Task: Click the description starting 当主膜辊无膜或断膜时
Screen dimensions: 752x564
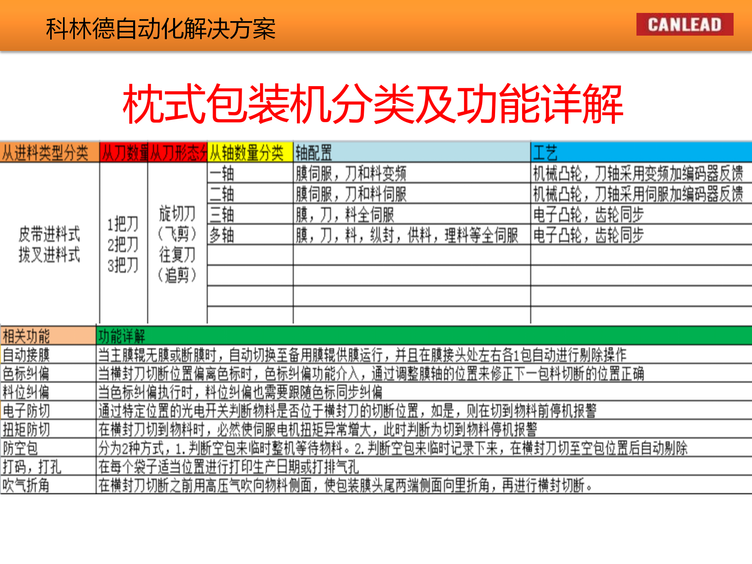Action: click(424, 354)
